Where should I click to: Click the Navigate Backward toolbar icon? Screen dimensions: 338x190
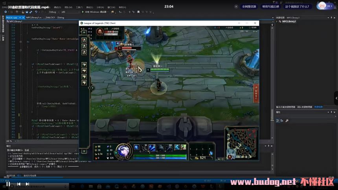pos(6,12)
